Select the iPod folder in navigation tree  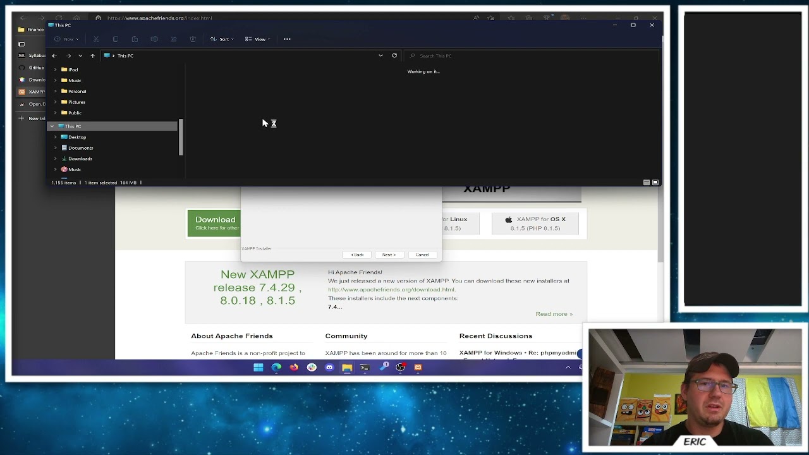[70, 70]
